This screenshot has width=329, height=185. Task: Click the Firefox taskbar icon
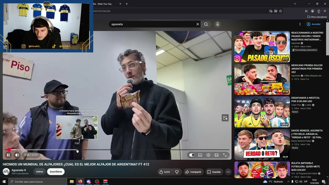tap(80, 182)
